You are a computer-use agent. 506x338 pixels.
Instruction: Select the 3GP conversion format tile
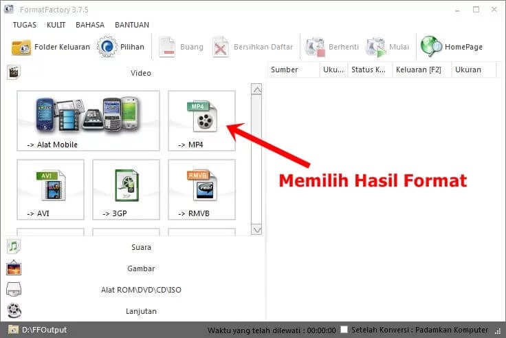[x=126, y=190]
